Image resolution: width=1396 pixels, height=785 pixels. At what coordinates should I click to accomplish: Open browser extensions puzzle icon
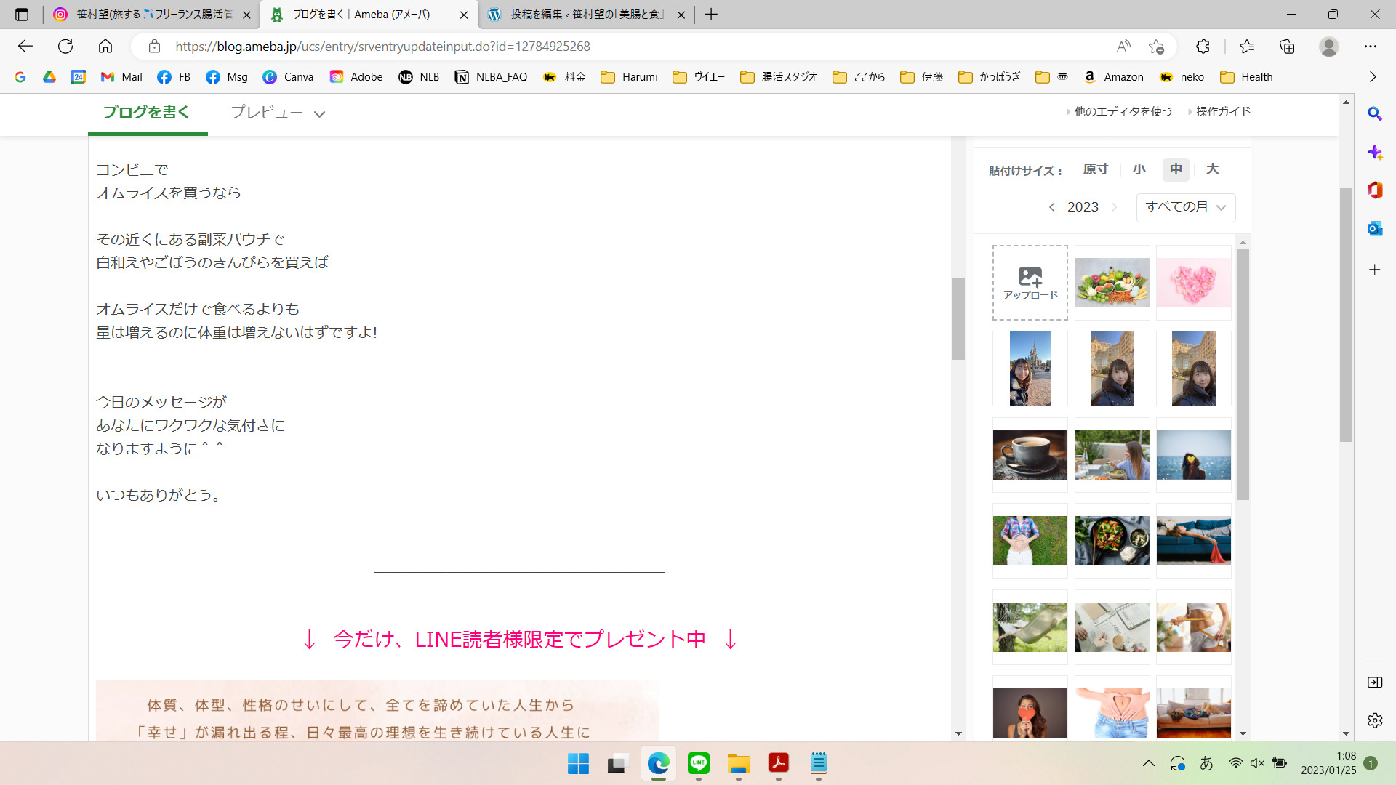(x=1203, y=47)
